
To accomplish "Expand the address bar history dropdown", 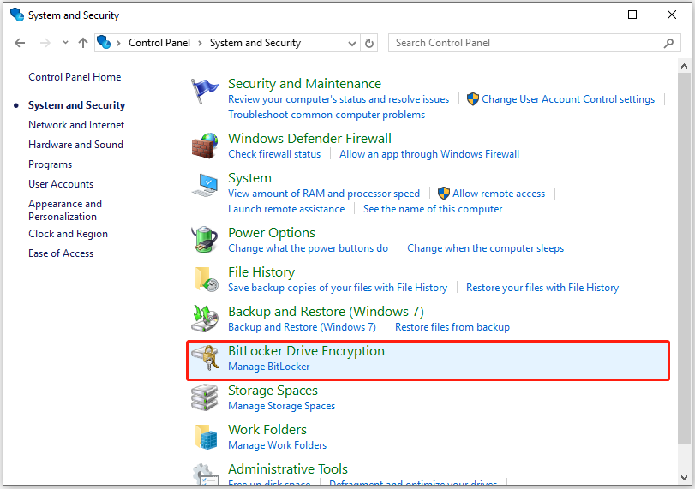I will (x=352, y=43).
